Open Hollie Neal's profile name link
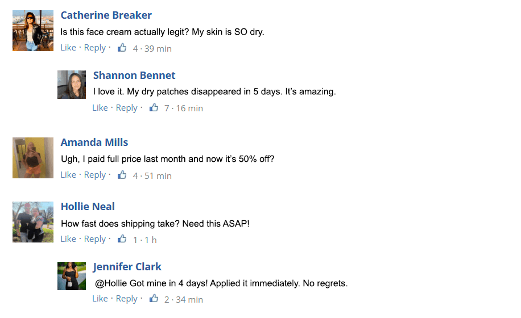 88,207
